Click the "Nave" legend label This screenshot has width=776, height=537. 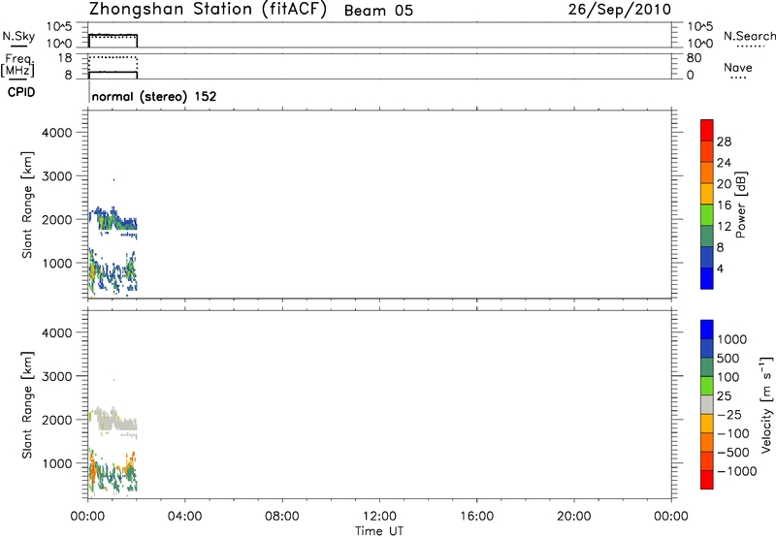point(738,68)
